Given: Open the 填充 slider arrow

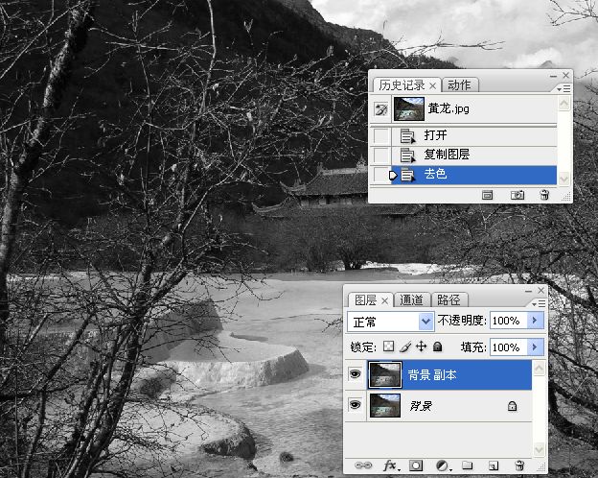Looking at the screenshot, I should coord(535,347).
